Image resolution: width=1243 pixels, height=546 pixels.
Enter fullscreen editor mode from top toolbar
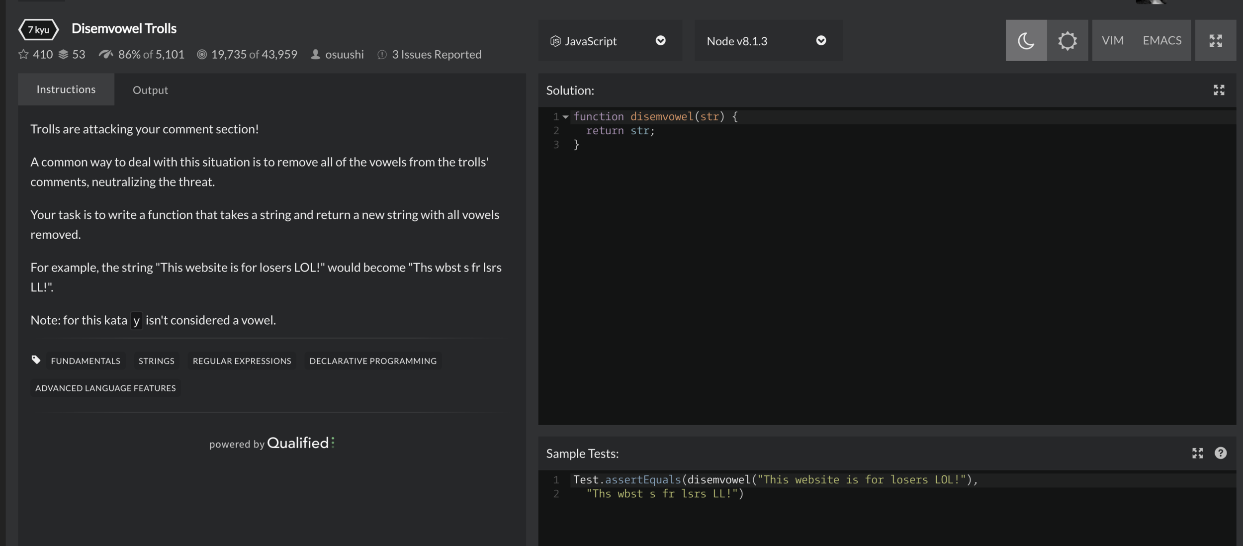[x=1215, y=40]
